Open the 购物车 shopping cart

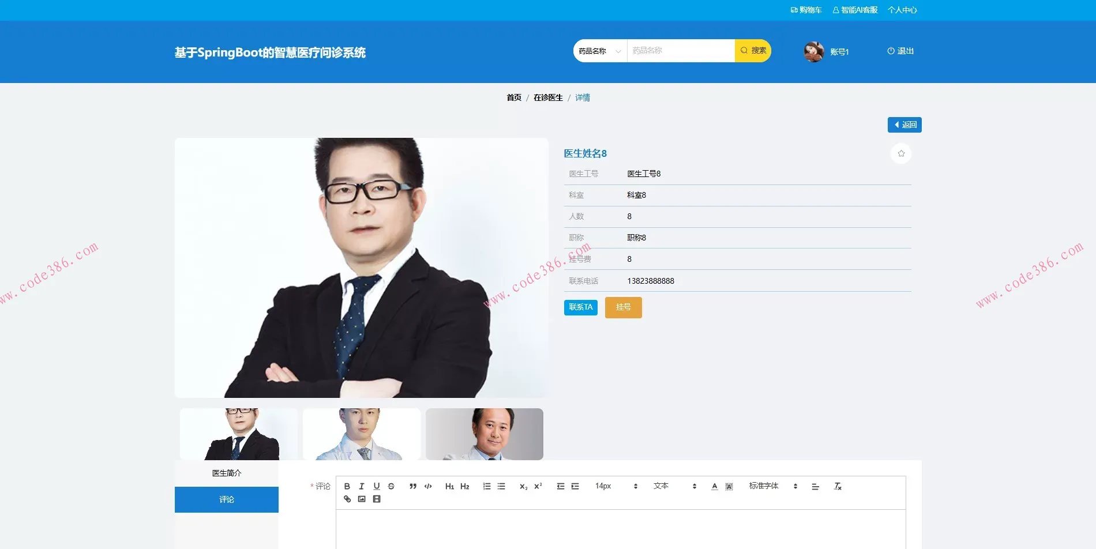[806, 9]
